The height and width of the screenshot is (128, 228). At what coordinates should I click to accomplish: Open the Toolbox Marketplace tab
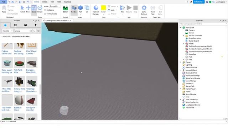tap(5, 25)
